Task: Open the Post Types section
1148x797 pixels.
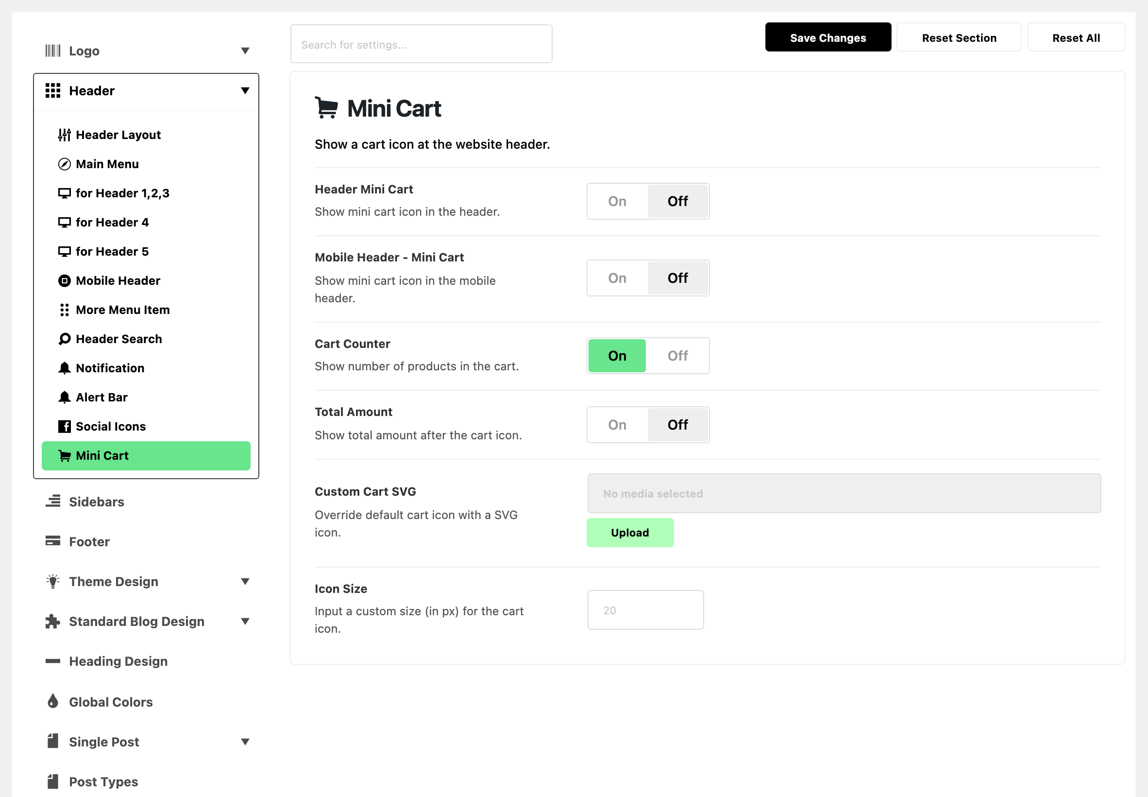Action: pyautogui.click(x=146, y=781)
